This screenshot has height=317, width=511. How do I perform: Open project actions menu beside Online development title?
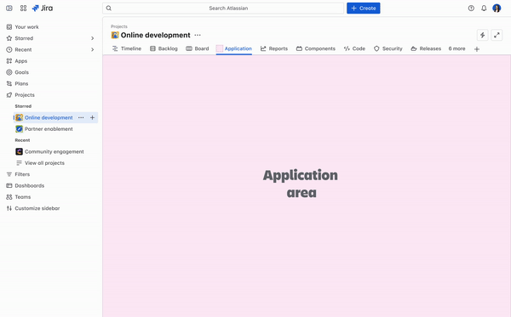pos(198,35)
